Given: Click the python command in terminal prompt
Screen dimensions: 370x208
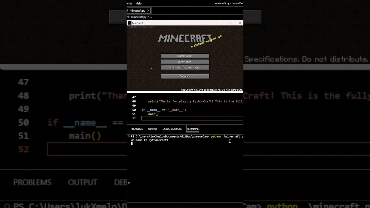Looking at the screenshot, I should pyautogui.click(x=216, y=136).
